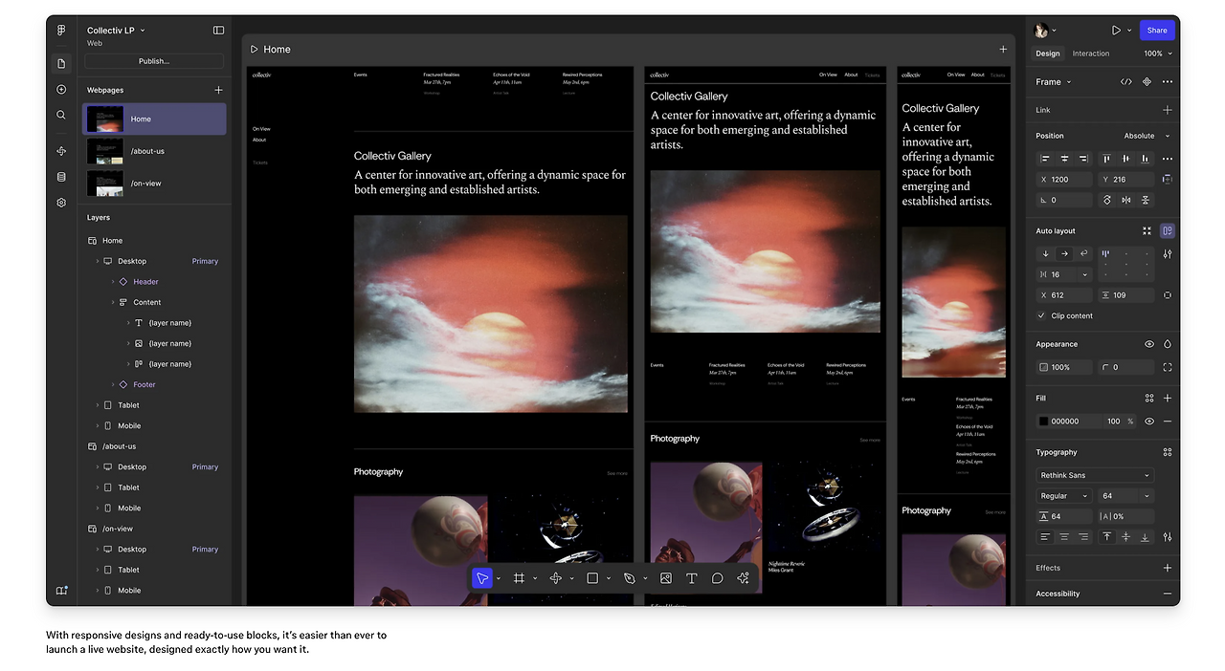Select the Pen tool in bottom toolbar
The height and width of the screenshot is (671, 1225).
click(x=629, y=578)
